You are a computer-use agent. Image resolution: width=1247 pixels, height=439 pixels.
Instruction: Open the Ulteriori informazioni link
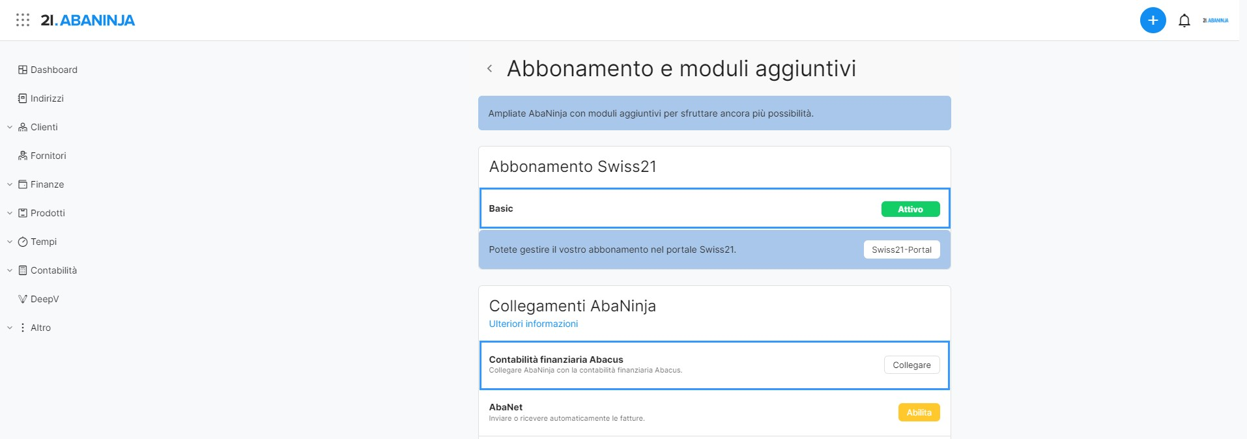pyautogui.click(x=533, y=324)
